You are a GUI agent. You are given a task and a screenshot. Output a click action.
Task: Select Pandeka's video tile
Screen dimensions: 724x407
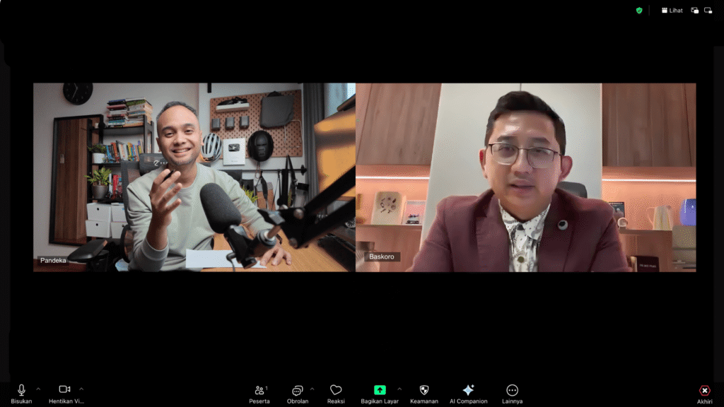pos(194,177)
